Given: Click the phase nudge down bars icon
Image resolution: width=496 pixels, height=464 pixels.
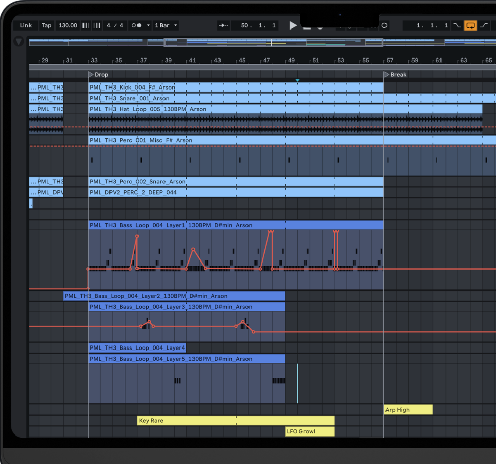Looking at the screenshot, I should [x=86, y=25].
